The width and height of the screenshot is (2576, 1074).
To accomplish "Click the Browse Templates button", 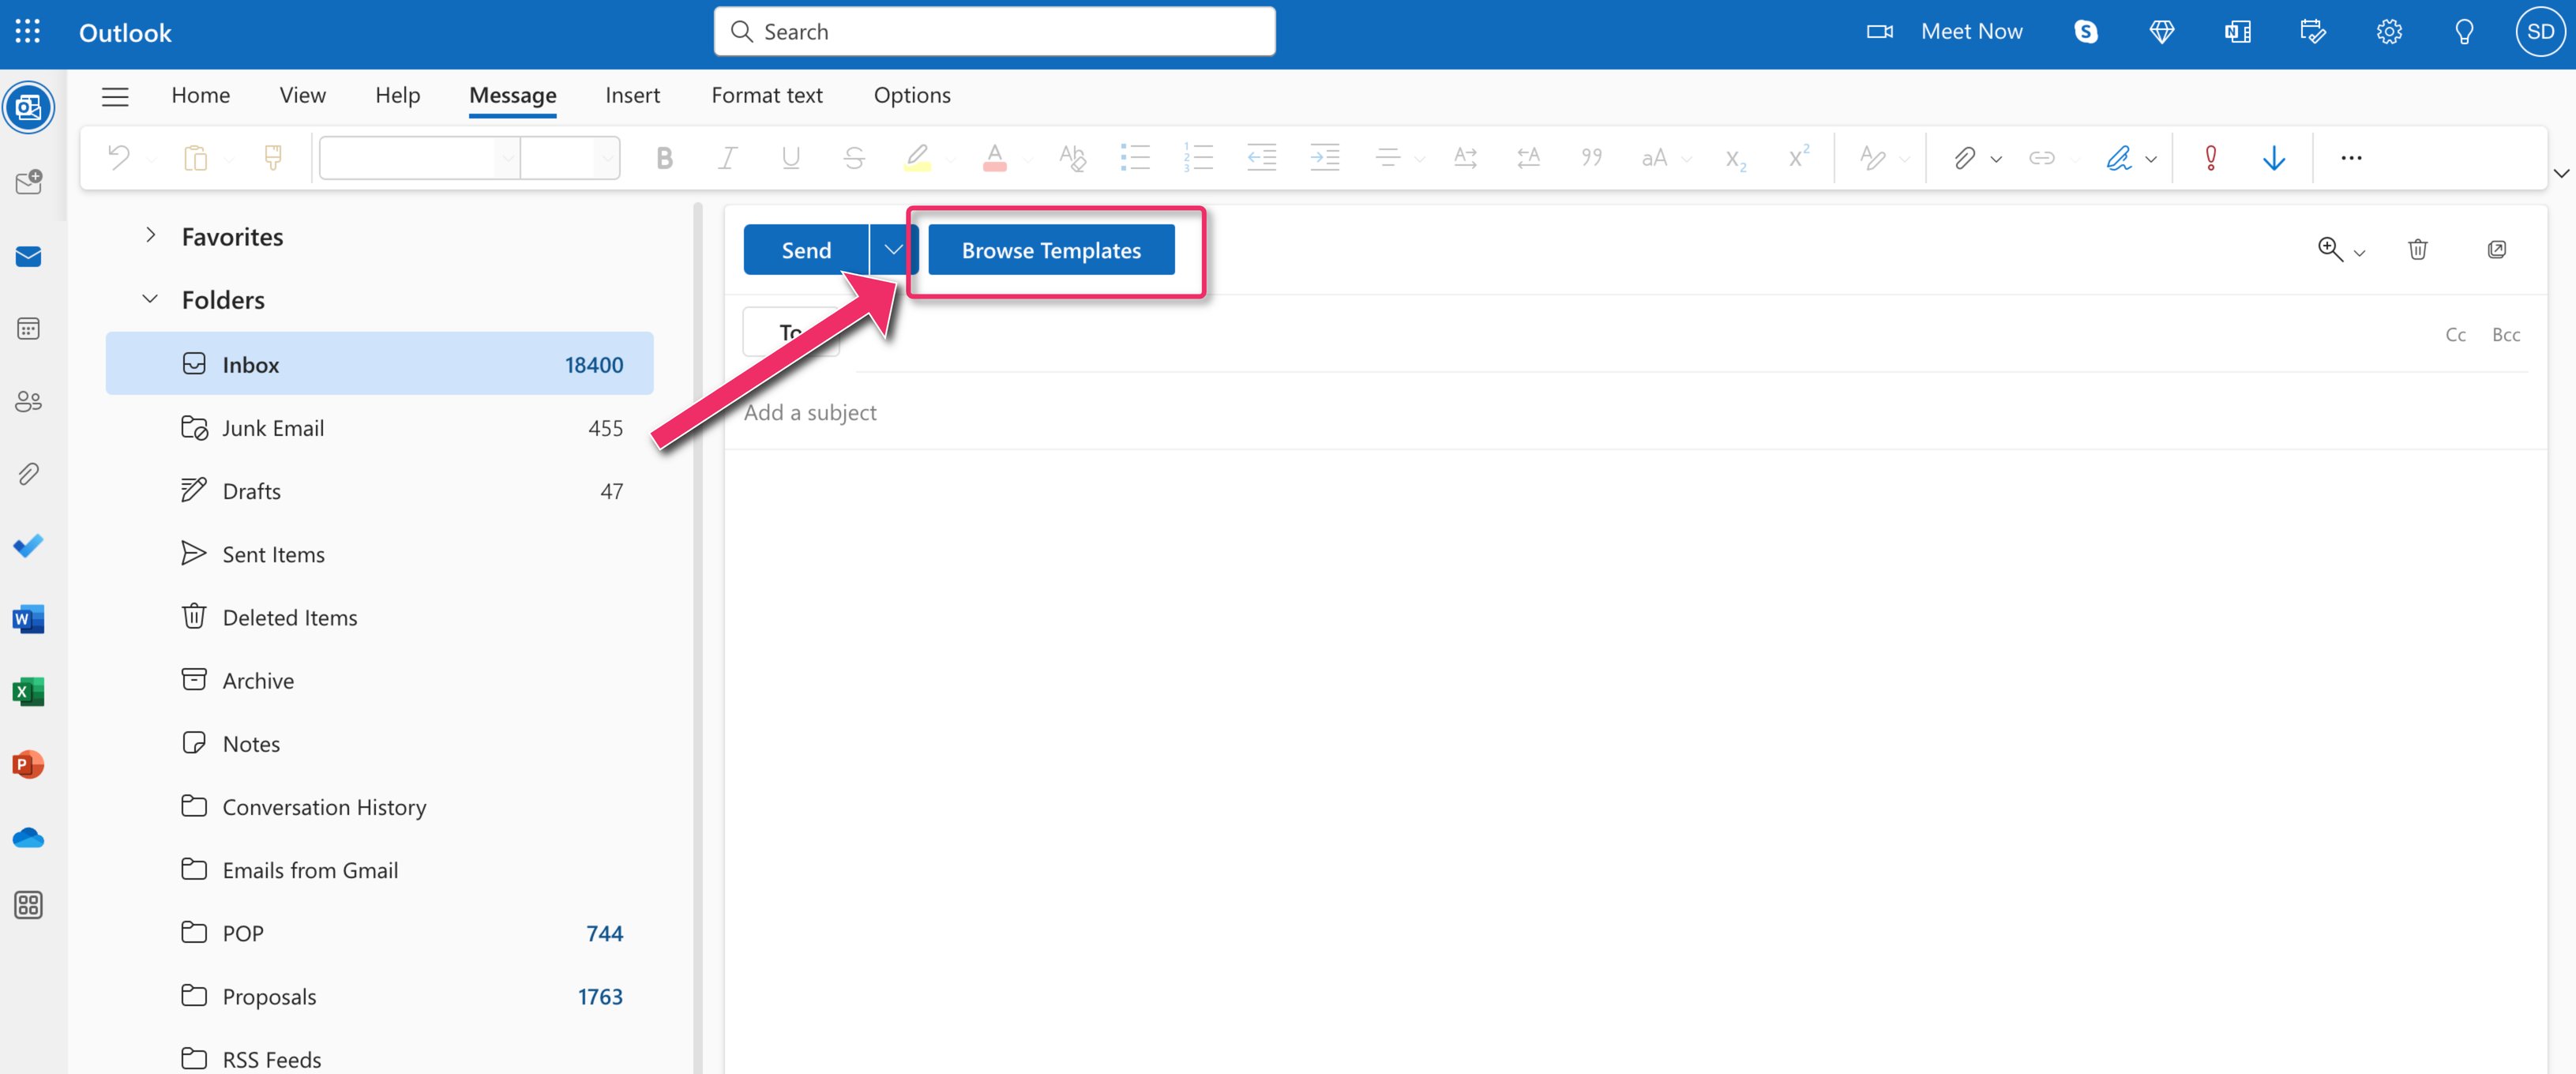I will 1051,250.
